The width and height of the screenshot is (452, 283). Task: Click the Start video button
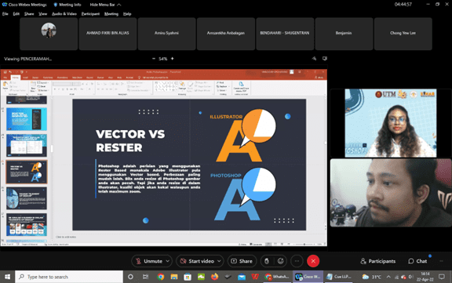[197, 261]
